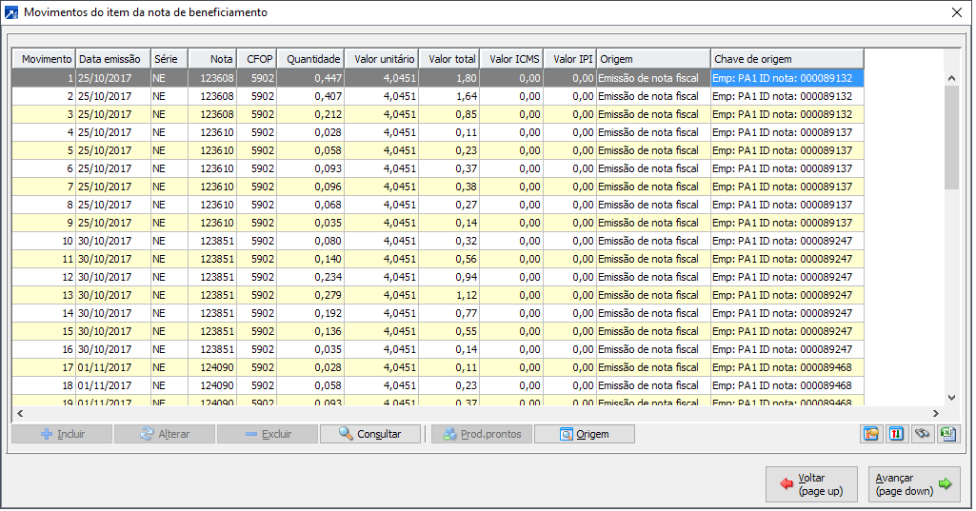Sort by the Data emissão column header

click(112, 59)
